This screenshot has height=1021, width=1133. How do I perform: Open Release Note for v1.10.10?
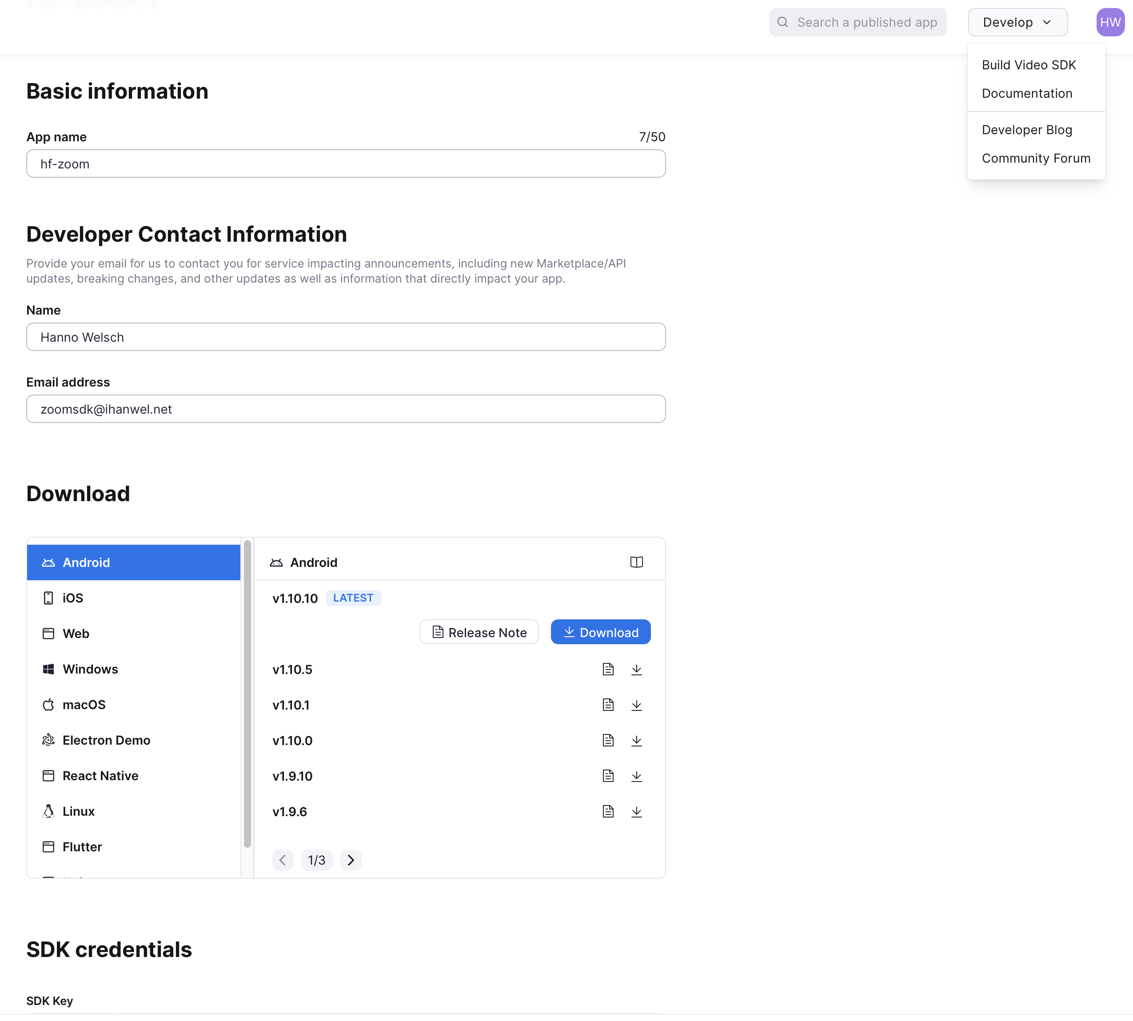tap(479, 632)
